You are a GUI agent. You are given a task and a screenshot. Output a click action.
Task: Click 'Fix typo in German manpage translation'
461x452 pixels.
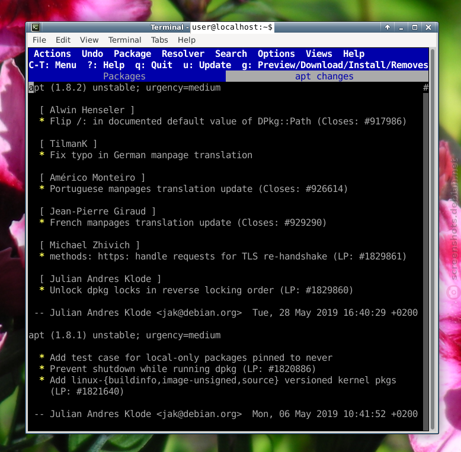(x=151, y=155)
